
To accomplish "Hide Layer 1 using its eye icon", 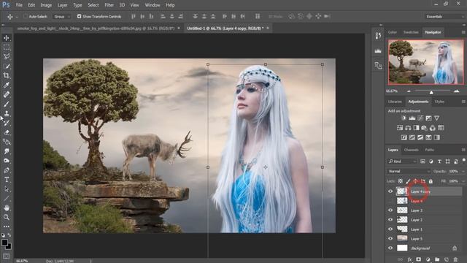I will pyautogui.click(x=390, y=229).
